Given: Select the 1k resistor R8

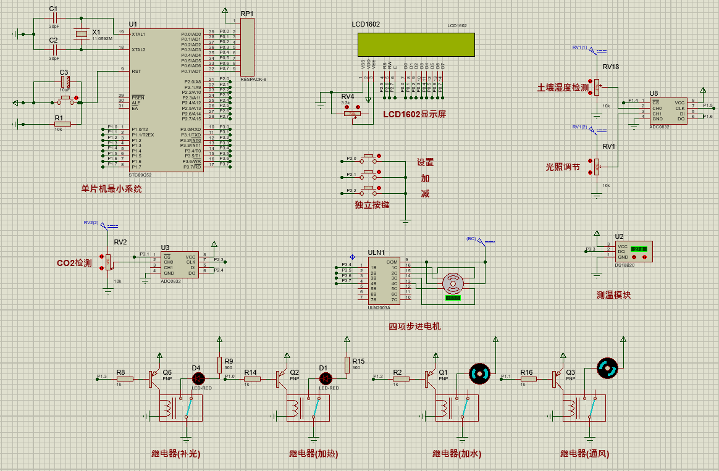Looking at the screenshot, I should 125,378.
